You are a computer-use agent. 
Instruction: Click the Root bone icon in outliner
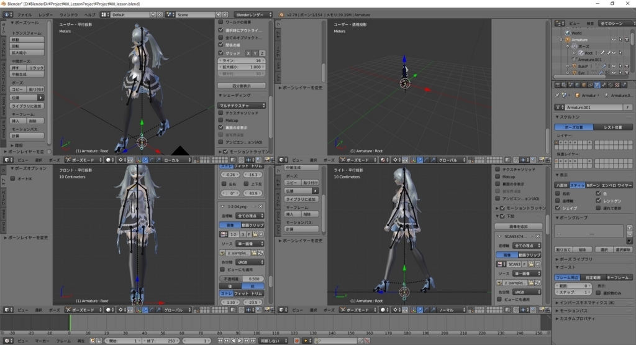pyautogui.click(x=580, y=53)
